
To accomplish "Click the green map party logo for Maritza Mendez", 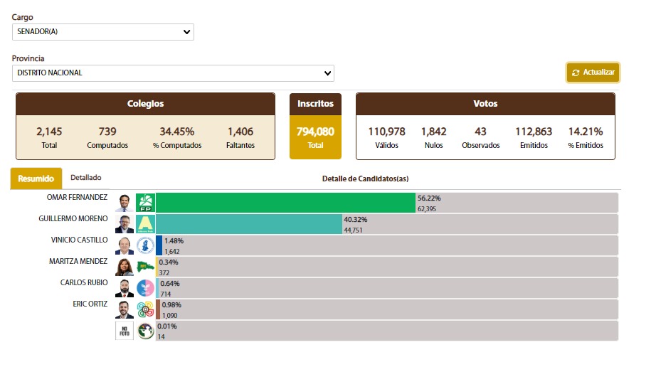I will coord(145,267).
